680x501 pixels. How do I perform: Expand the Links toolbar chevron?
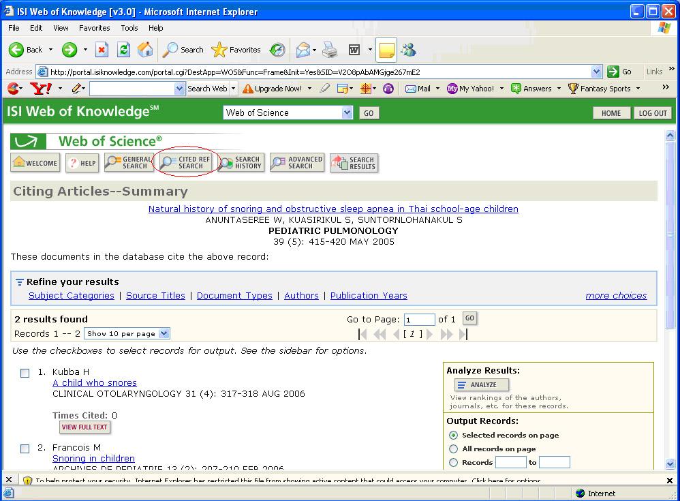(x=671, y=69)
